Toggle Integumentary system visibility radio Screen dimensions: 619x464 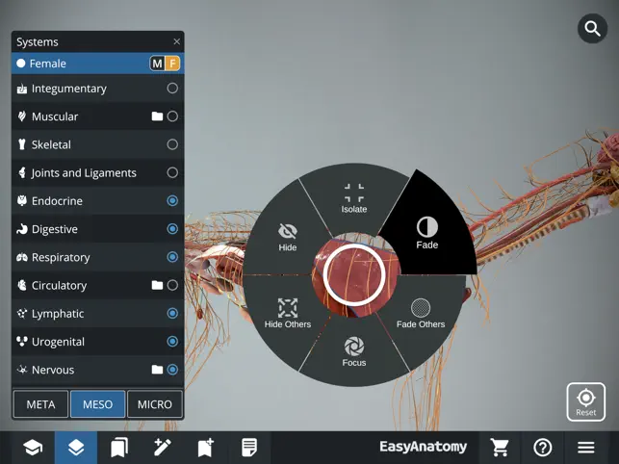pos(172,89)
